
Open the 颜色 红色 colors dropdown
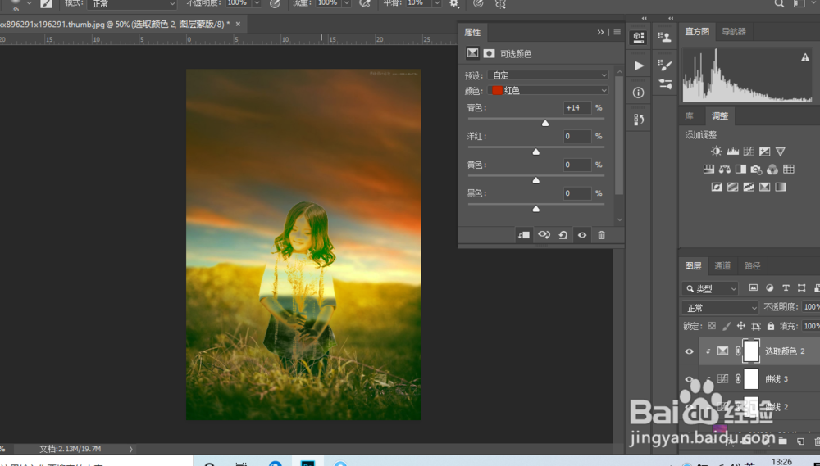point(548,90)
